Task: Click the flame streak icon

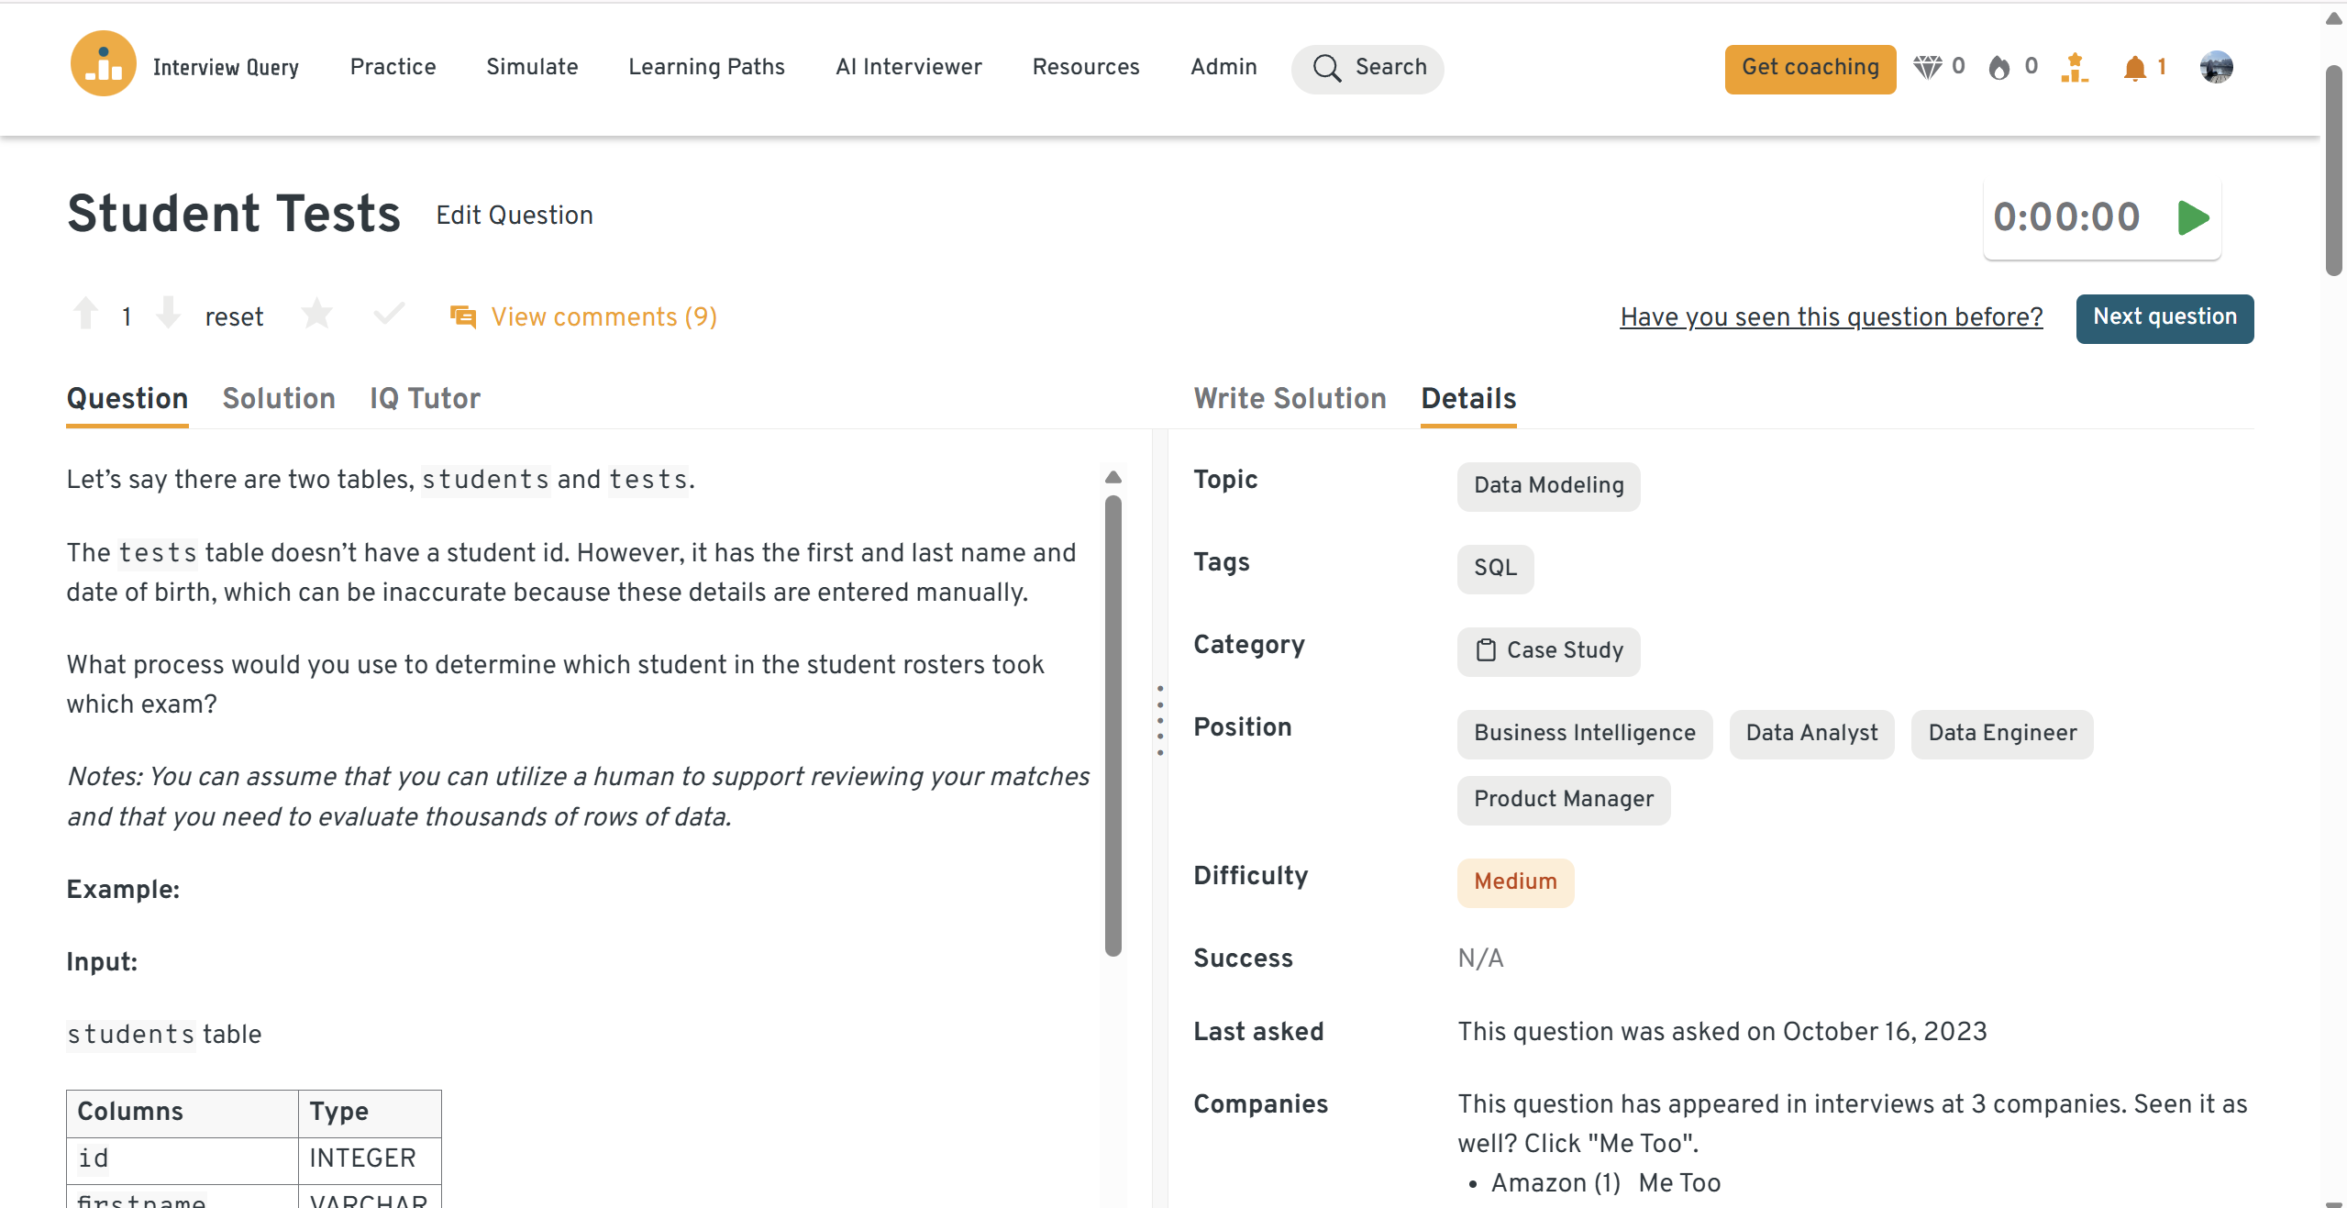Action: pyautogui.click(x=1999, y=68)
